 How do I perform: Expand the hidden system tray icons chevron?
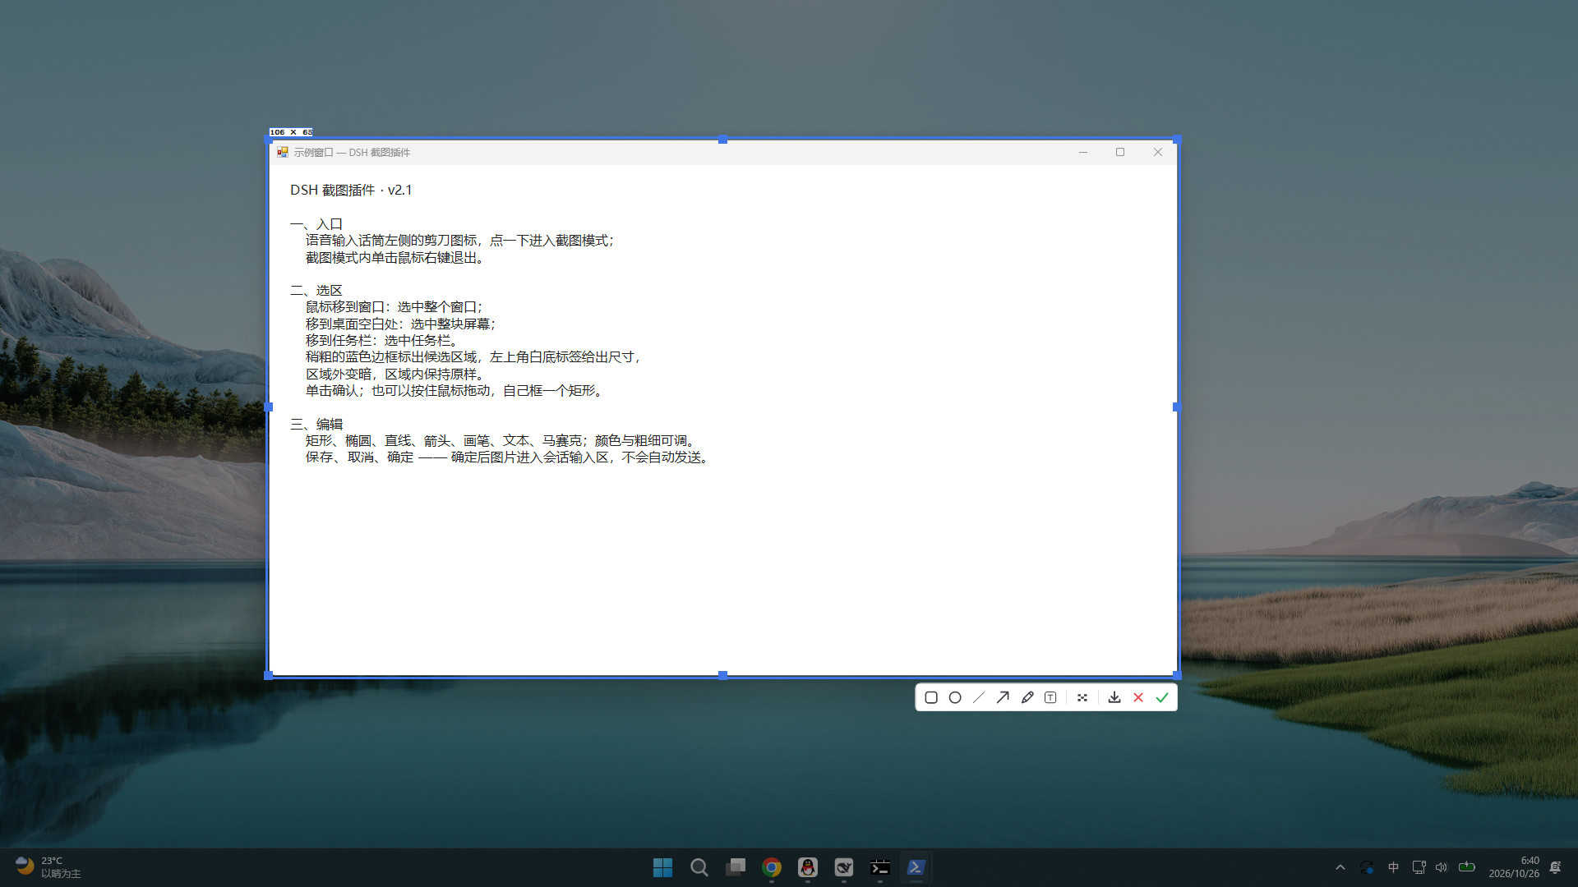click(1340, 867)
